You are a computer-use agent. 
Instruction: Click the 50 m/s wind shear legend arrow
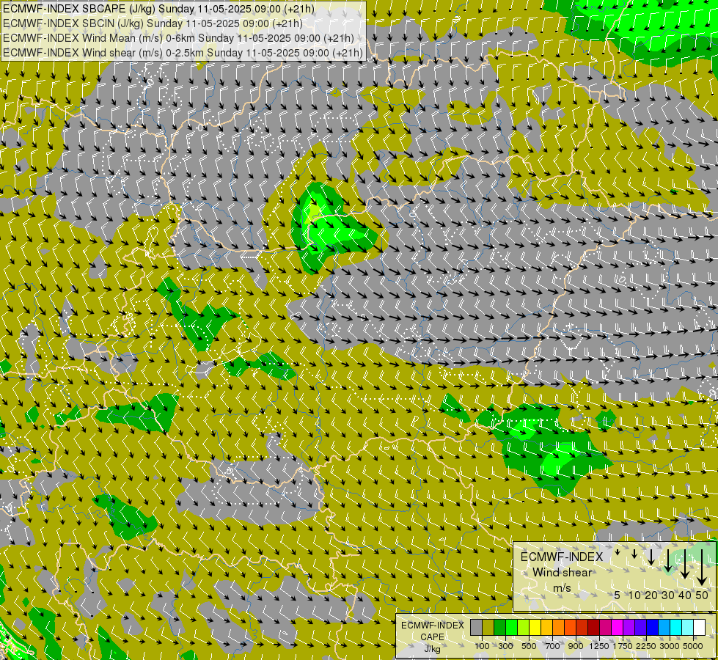tap(702, 567)
